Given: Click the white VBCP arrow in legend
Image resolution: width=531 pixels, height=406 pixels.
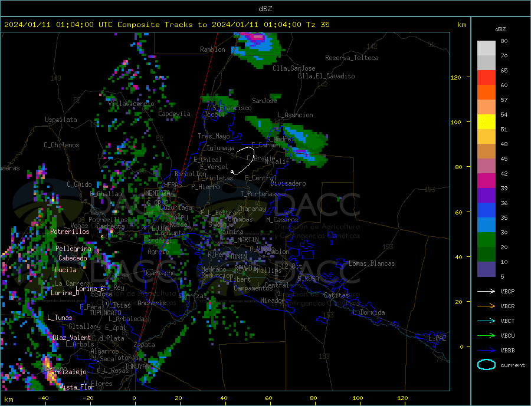Looking at the screenshot, I should point(486,291).
